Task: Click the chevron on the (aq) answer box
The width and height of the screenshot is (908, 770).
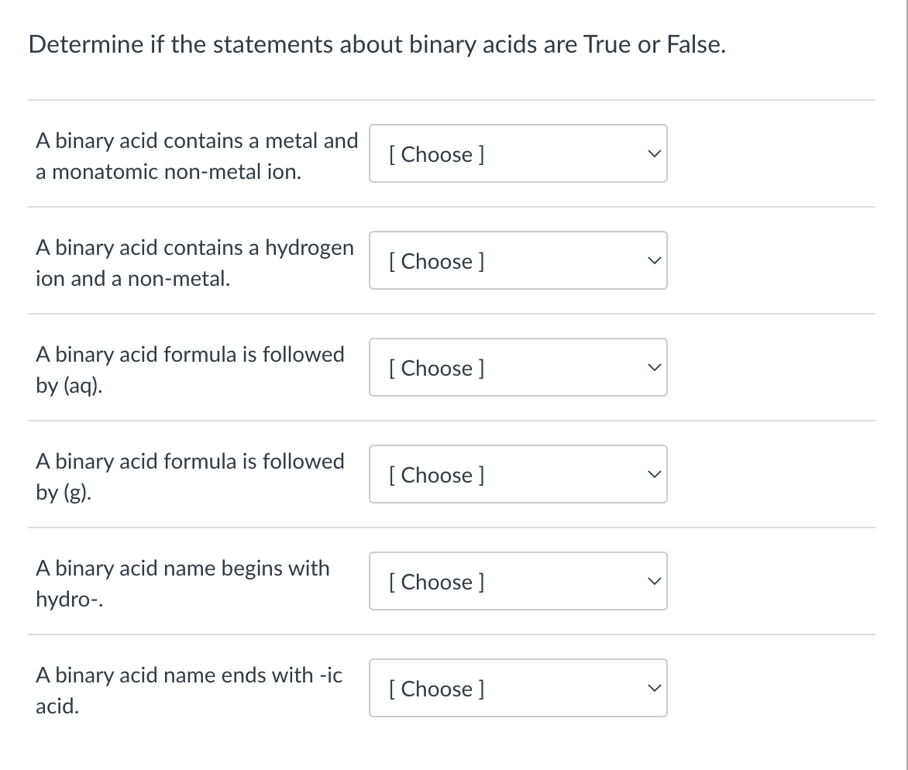Action: (655, 367)
